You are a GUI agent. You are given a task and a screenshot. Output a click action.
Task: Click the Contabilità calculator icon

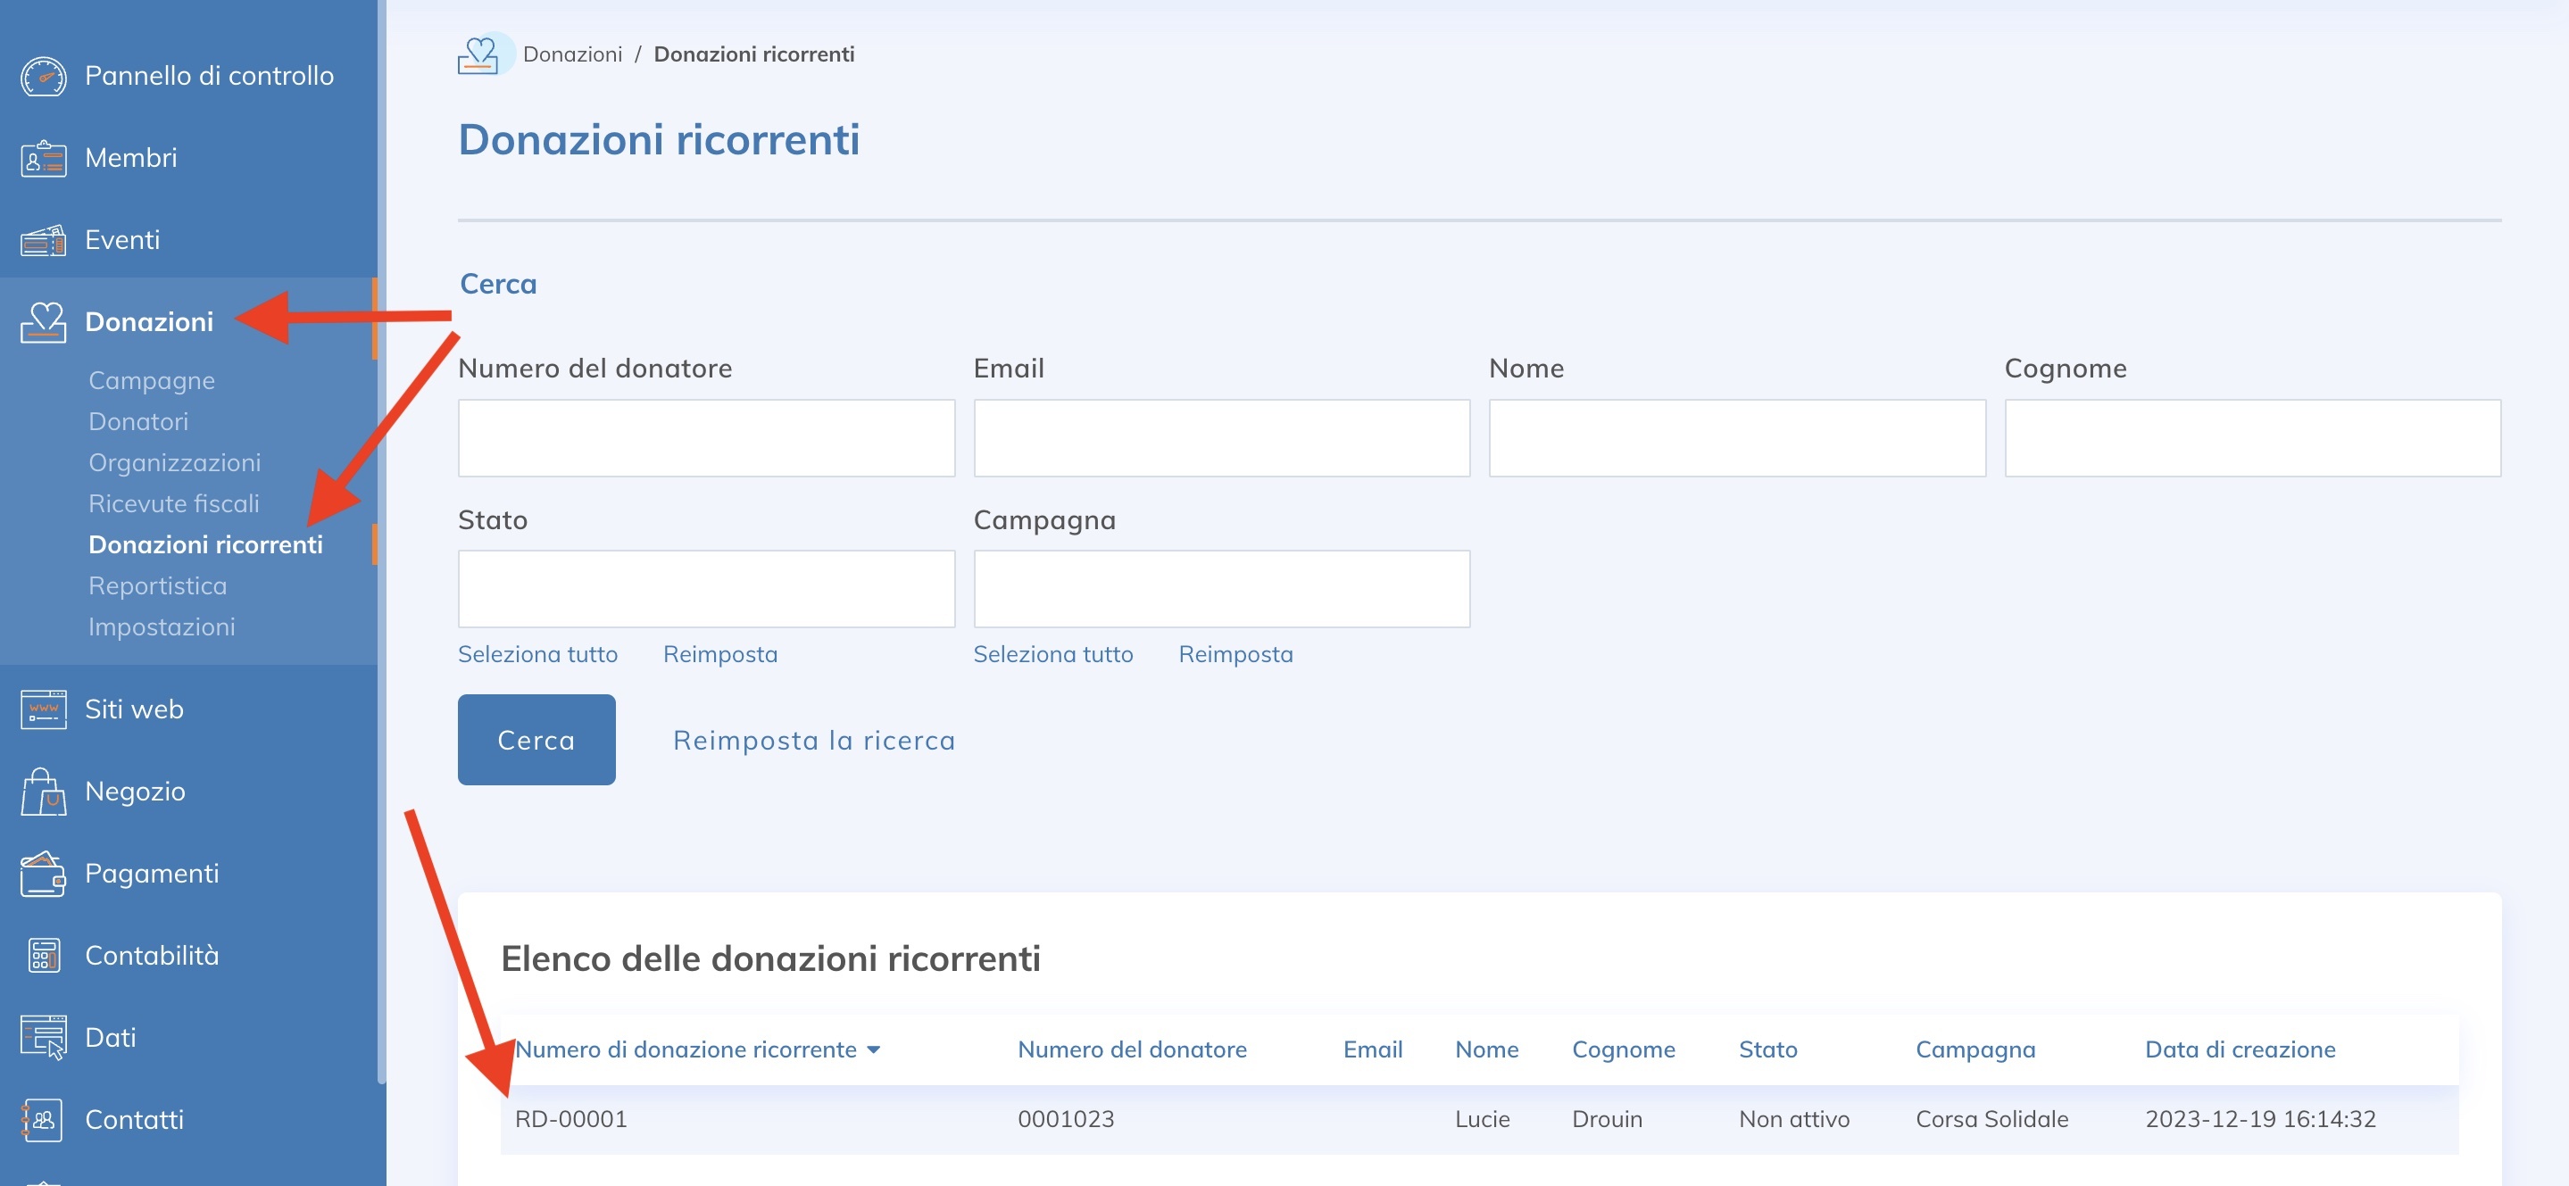[x=43, y=956]
